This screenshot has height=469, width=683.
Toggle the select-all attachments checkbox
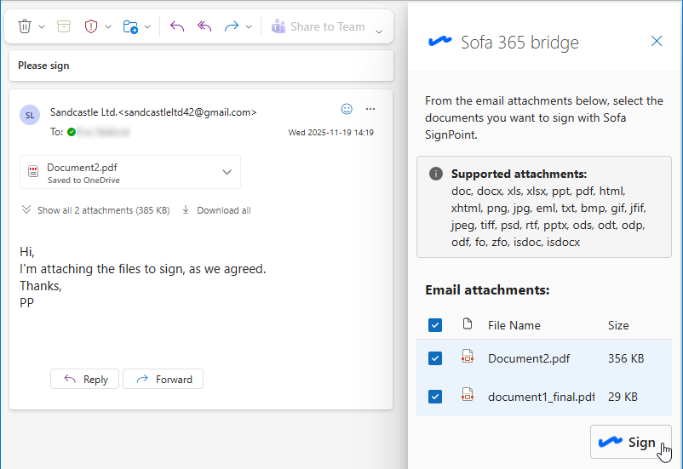(x=435, y=325)
